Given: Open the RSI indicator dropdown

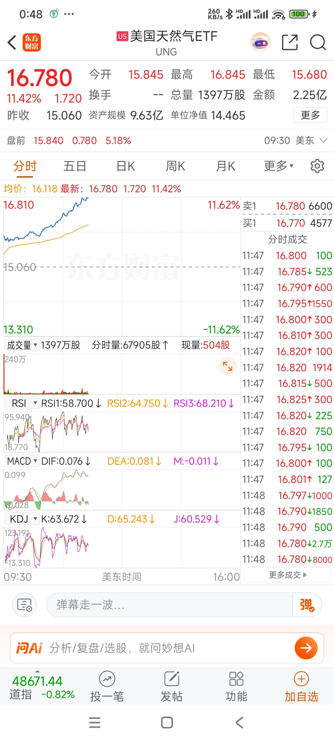Looking at the screenshot, I should 22,403.
